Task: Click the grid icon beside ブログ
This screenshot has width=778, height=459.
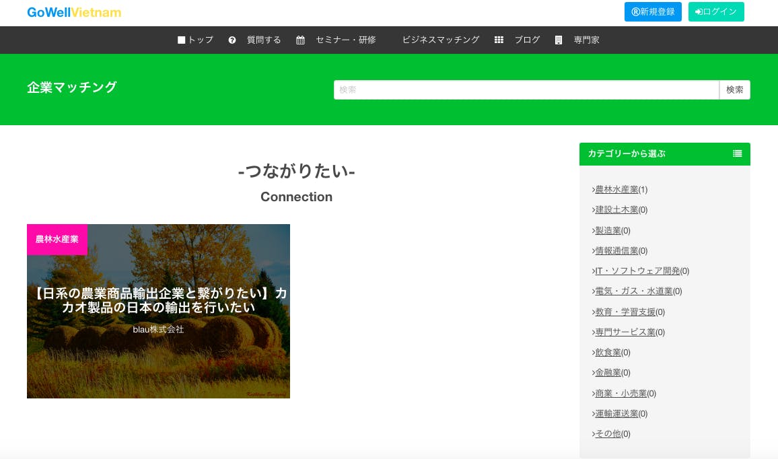Action: pyautogui.click(x=499, y=40)
